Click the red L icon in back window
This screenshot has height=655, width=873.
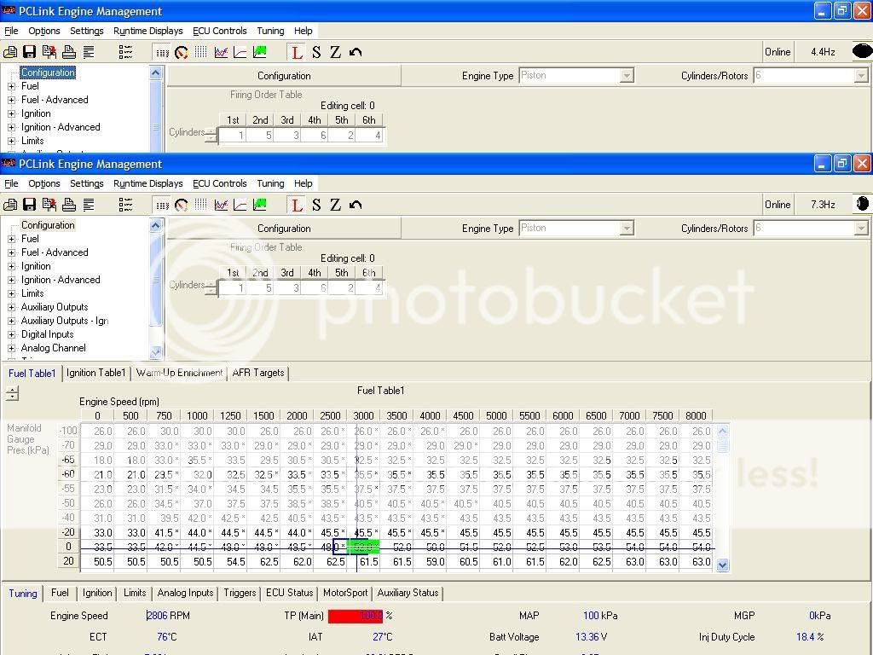(x=297, y=52)
